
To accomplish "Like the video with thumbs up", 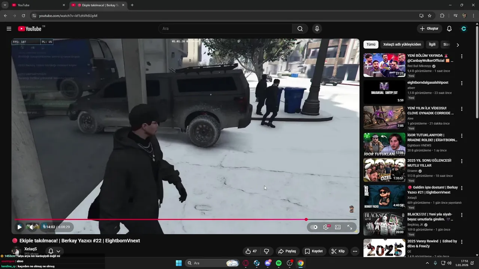I will (251, 251).
